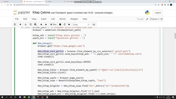The image size is (176, 99).
Task: Click the bkm_kitap_tikla.click() line
Action: pyautogui.click(x=52, y=73)
